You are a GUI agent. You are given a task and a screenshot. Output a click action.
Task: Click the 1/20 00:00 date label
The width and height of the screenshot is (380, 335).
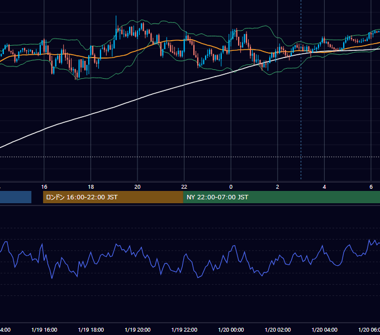(231, 329)
